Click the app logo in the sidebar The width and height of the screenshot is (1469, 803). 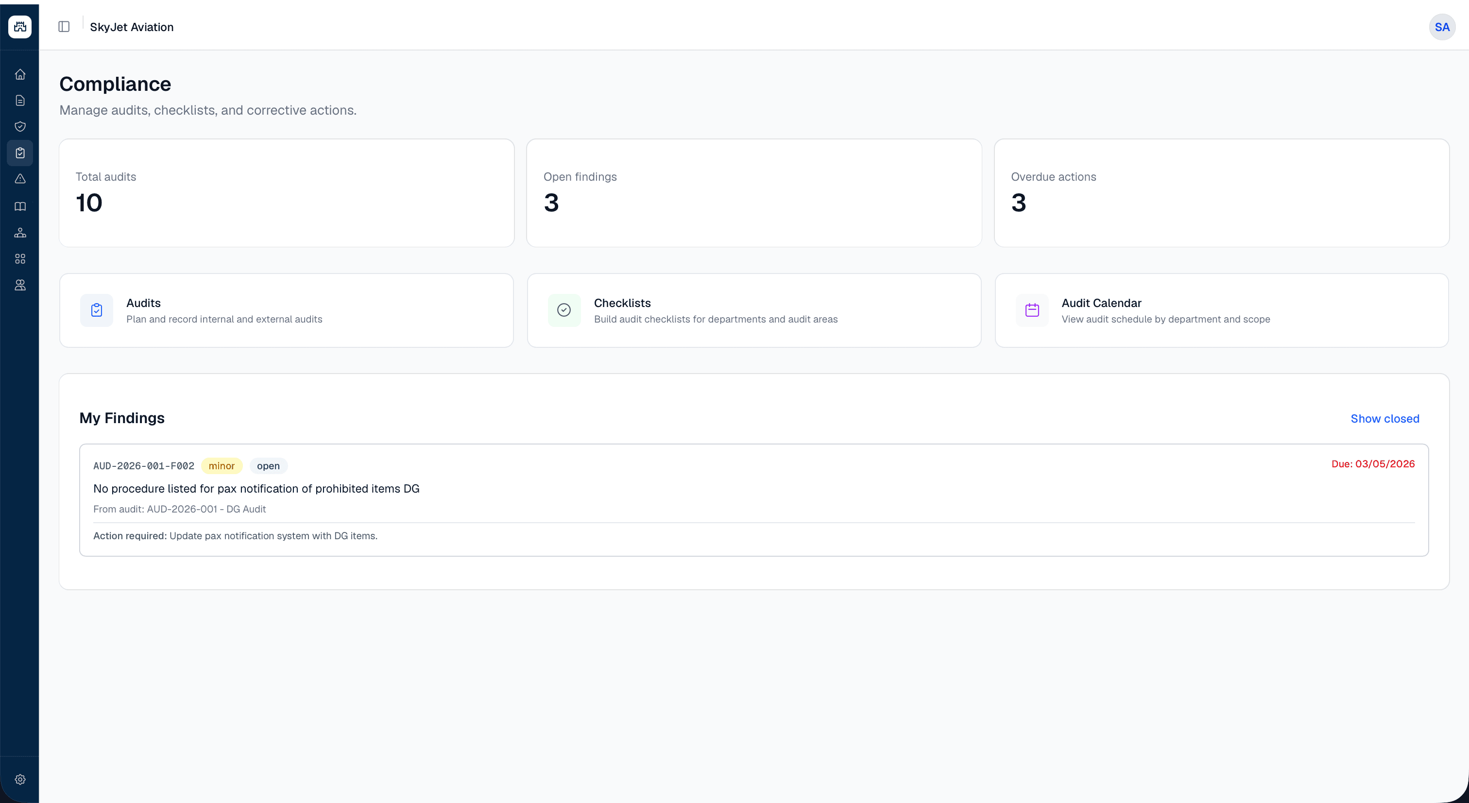click(20, 27)
